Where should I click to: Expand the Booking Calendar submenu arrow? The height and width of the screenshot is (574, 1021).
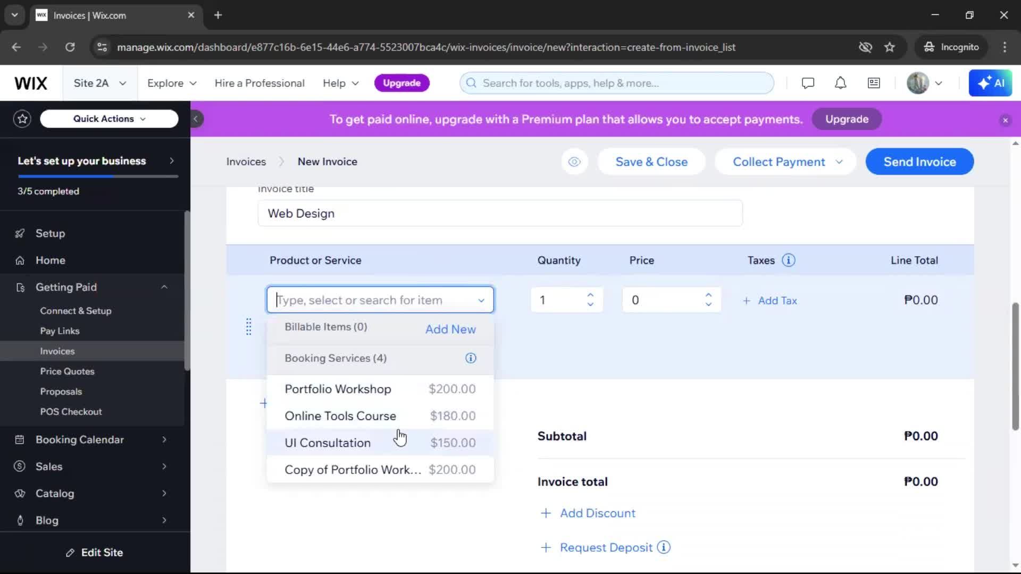click(164, 440)
